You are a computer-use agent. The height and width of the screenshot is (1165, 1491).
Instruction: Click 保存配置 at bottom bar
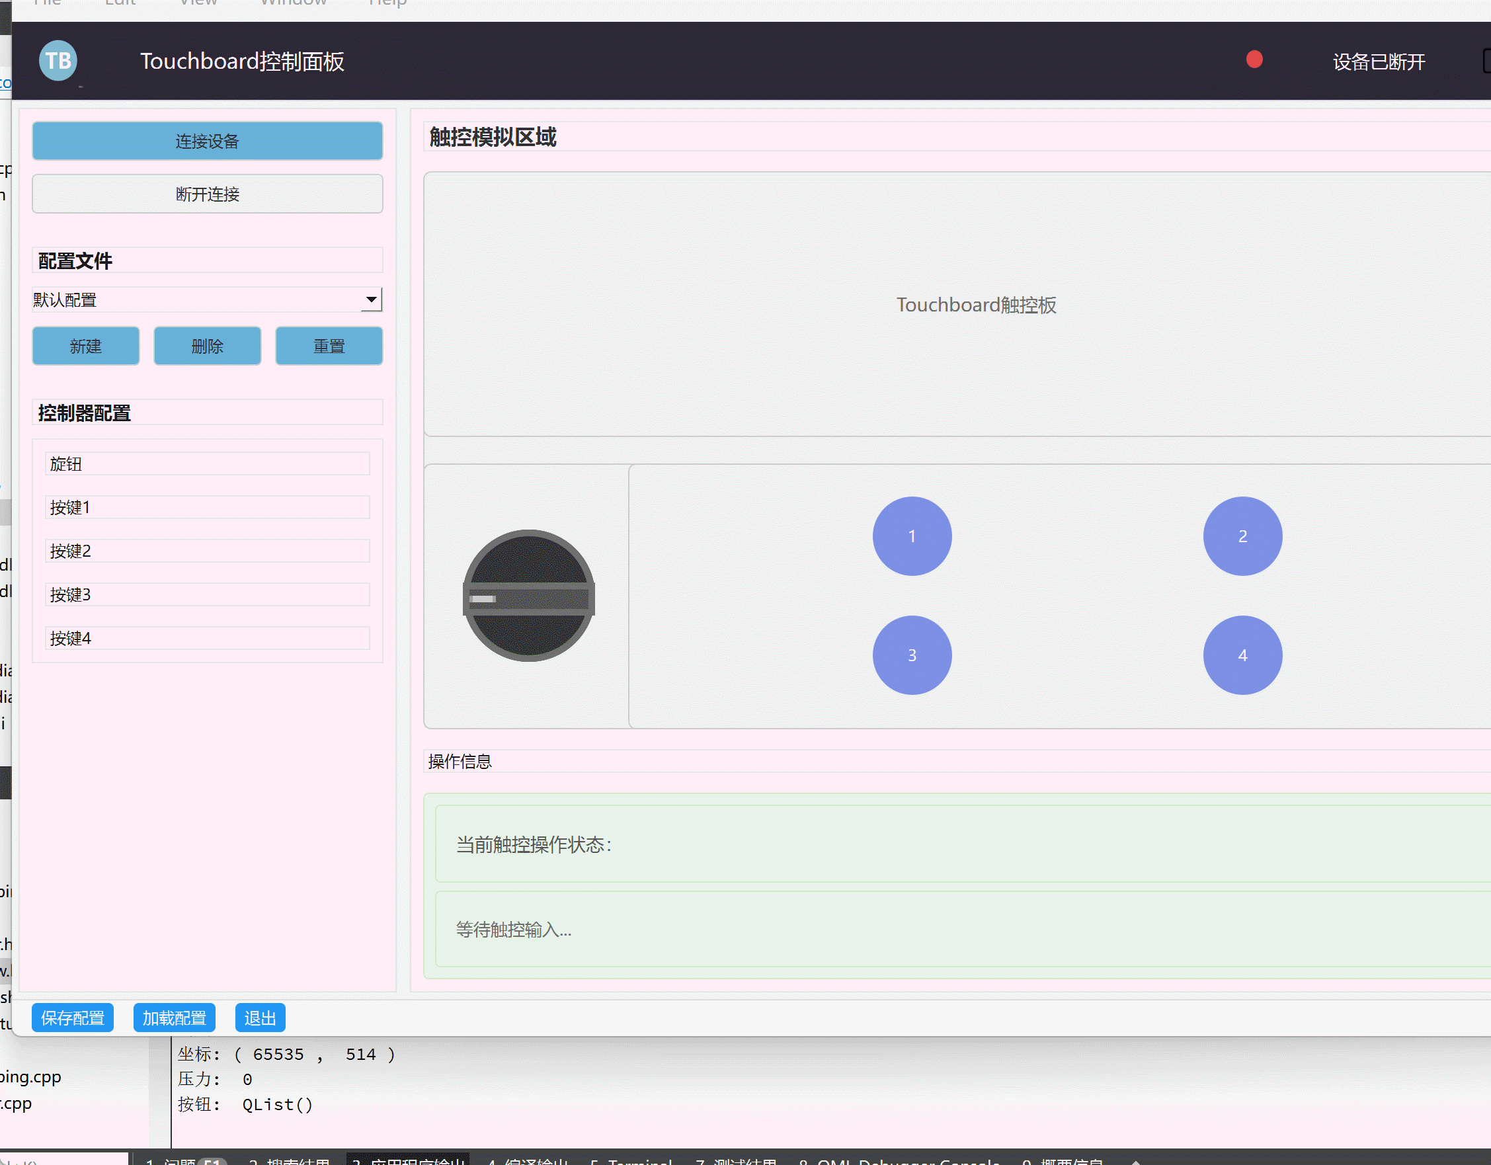(x=72, y=1018)
